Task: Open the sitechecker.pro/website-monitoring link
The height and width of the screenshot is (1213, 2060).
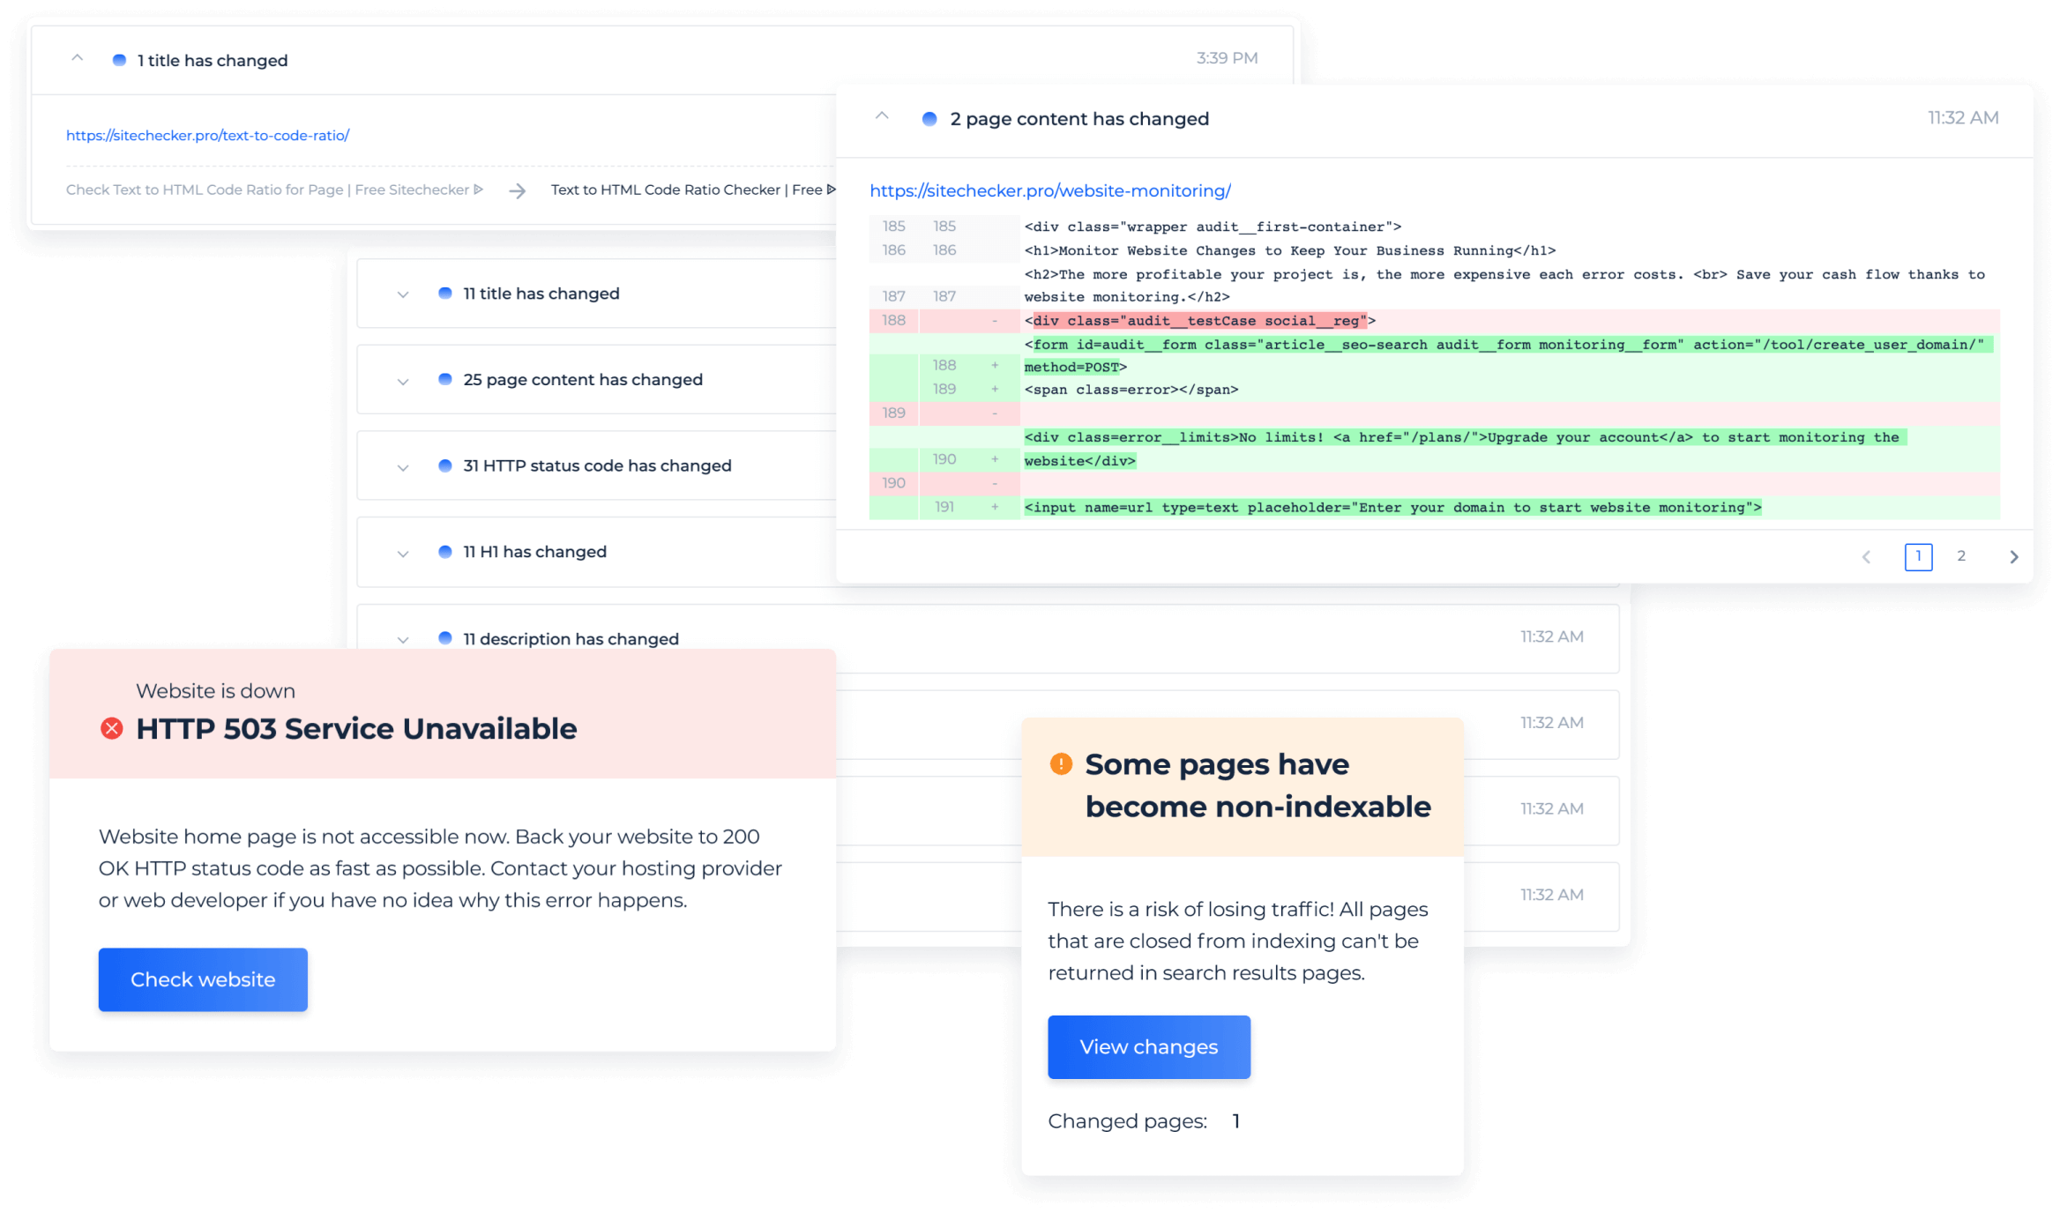Action: (x=1050, y=190)
